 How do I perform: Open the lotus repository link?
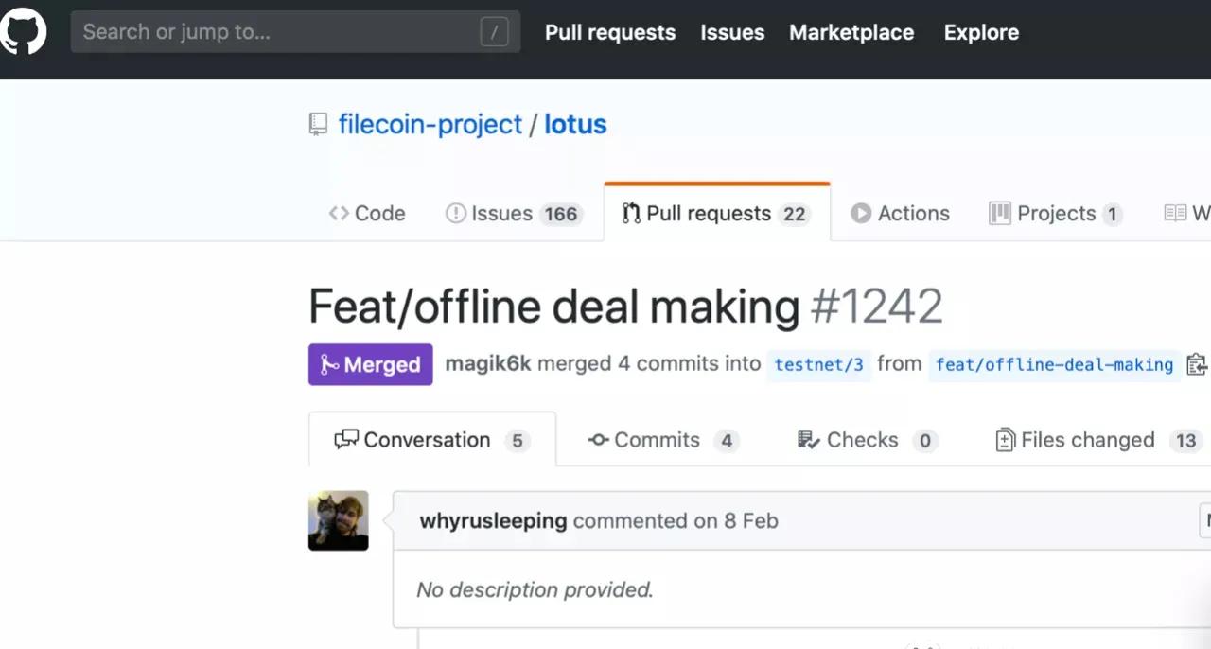575,124
